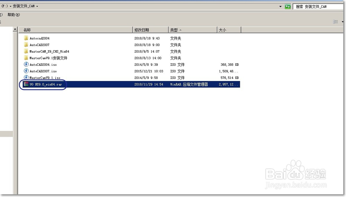The width and height of the screenshot is (346, 197).
Task: Open the views options dropdown arrow
Action: point(342,22)
